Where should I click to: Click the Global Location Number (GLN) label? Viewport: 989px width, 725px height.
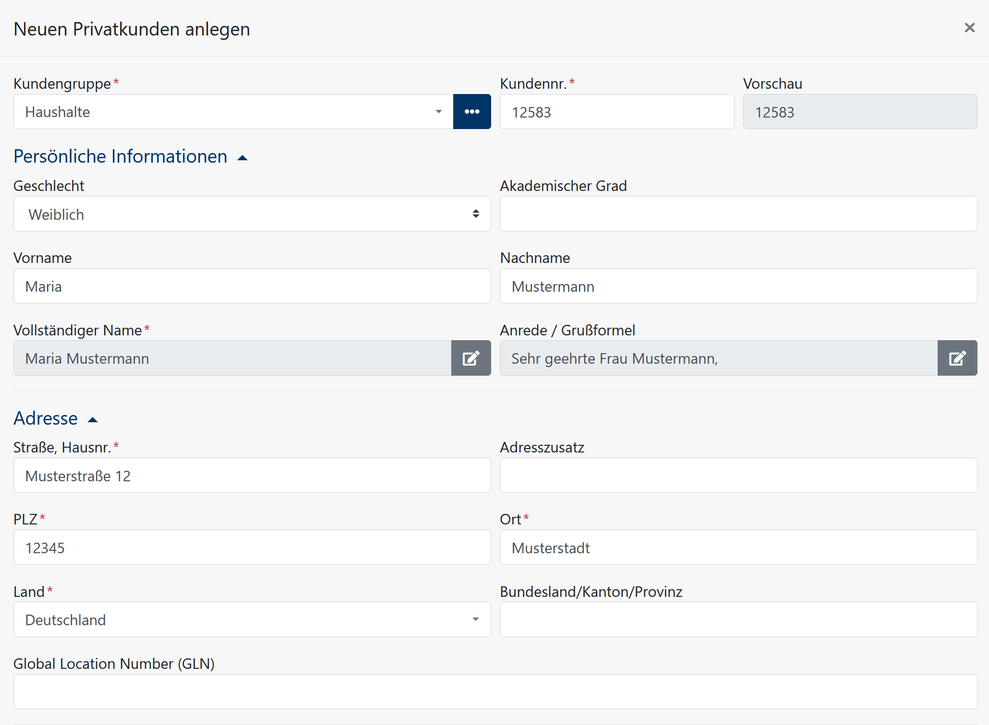pyautogui.click(x=114, y=664)
